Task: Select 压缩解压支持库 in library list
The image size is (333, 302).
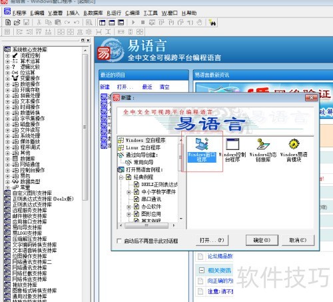Action: point(29,239)
